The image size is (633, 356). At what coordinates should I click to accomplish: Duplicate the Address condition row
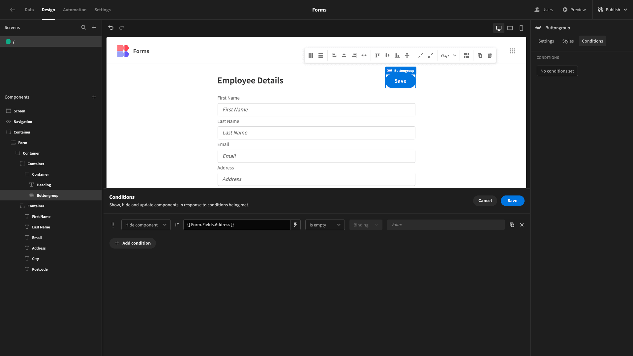point(512,225)
